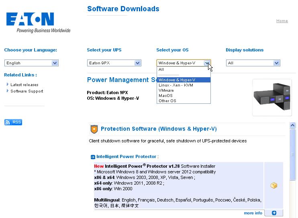
Task: Select VMware from the OS list
Action: coord(184,90)
